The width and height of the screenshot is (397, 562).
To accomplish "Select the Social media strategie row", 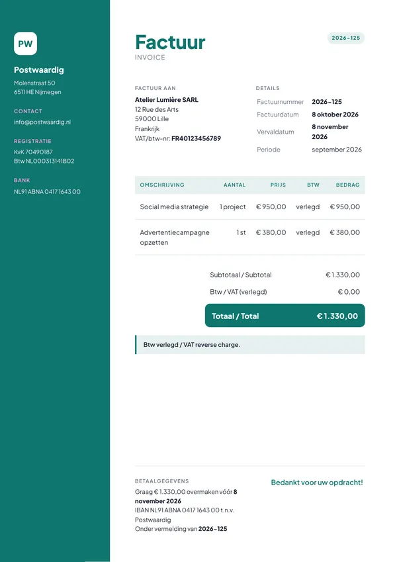I will (250, 207).
